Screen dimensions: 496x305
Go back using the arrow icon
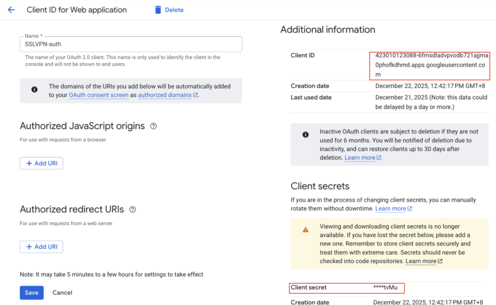11,10
